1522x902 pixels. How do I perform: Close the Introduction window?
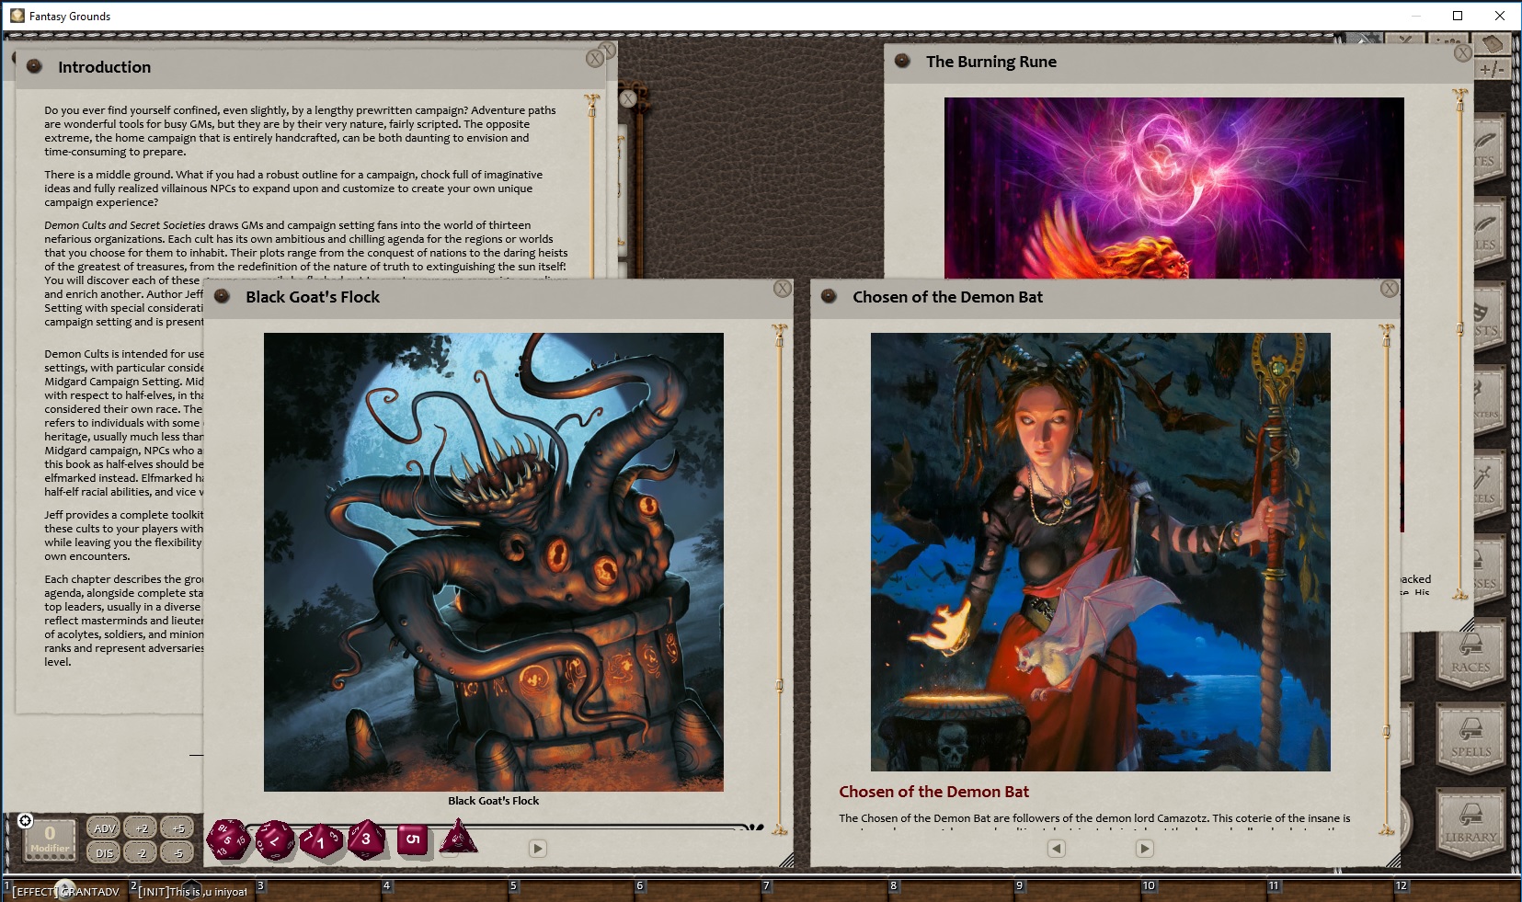click(595, 59)
